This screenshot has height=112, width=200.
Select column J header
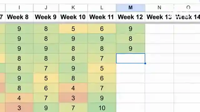(x=46, y=7)
